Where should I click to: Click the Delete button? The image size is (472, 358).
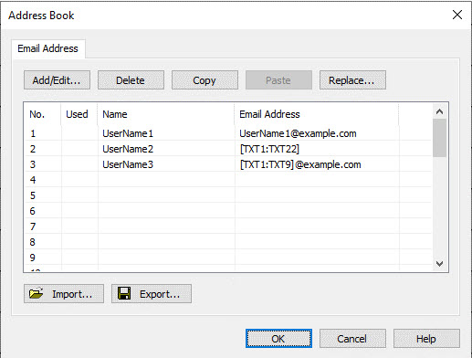pos(131,80)
